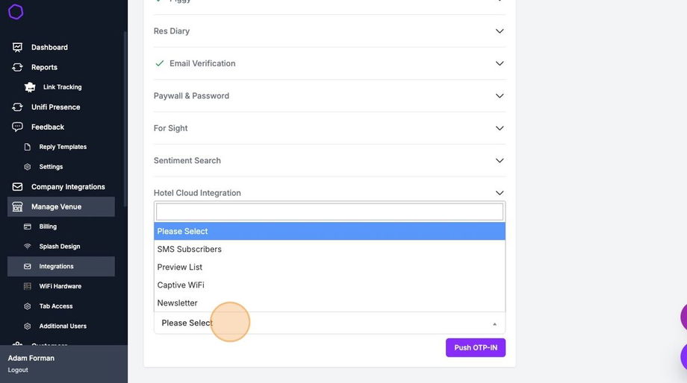Image resolution: width=687 pixels, height=383 pixels.
Task: Click the Billing card icon
Action: (28, 227)
